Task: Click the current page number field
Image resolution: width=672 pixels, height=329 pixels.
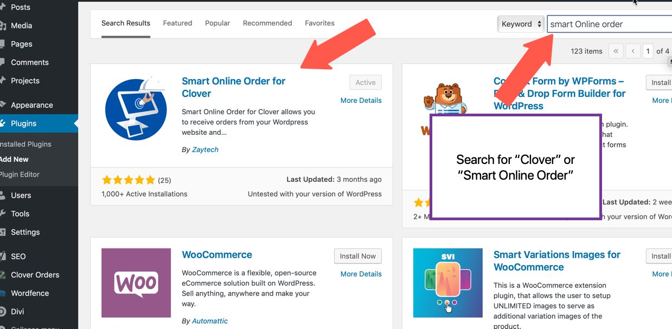Action: coord(648,51)
